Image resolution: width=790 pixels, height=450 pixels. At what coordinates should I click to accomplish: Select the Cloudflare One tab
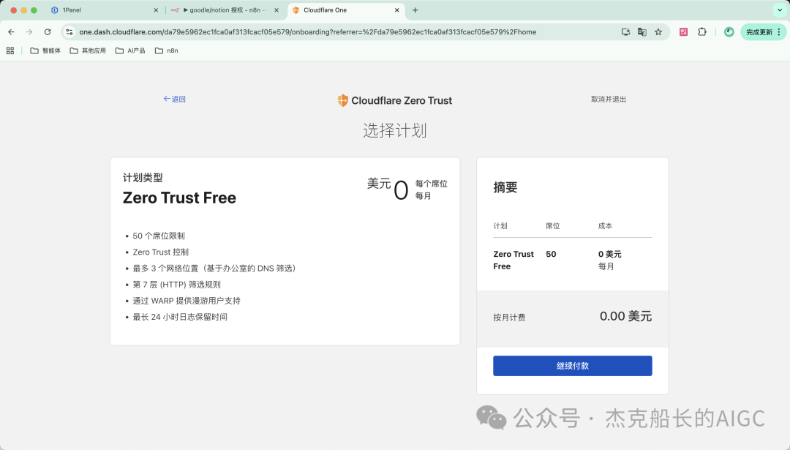345,10
